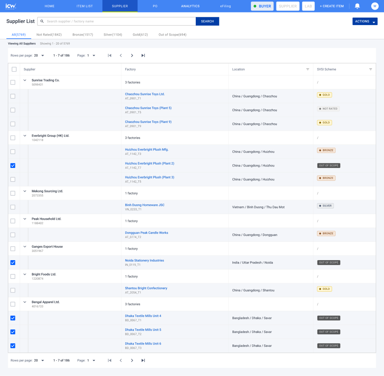Collapse the Sunrise Trading Co. supplier row

pos(25,80)
